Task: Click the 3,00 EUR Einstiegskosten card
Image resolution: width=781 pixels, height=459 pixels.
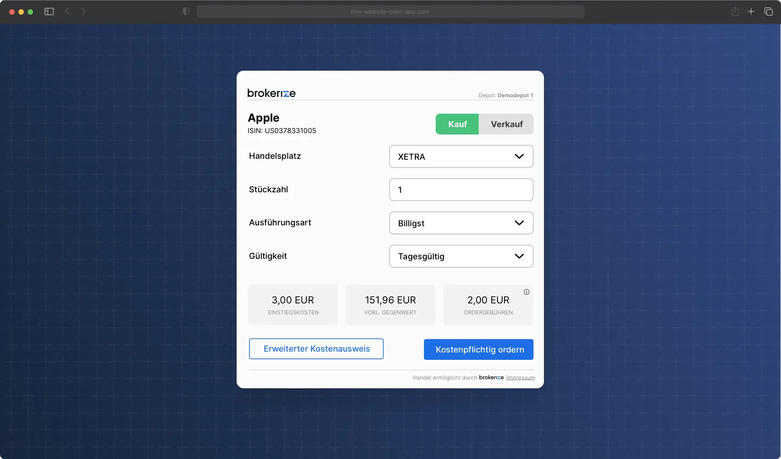Action: pyautogui.click(x=293, y=305)
